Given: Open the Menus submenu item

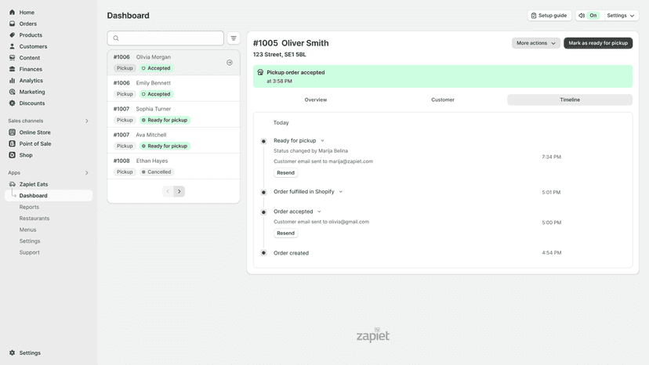Looking at the screenshot, I should pos(27,229).
